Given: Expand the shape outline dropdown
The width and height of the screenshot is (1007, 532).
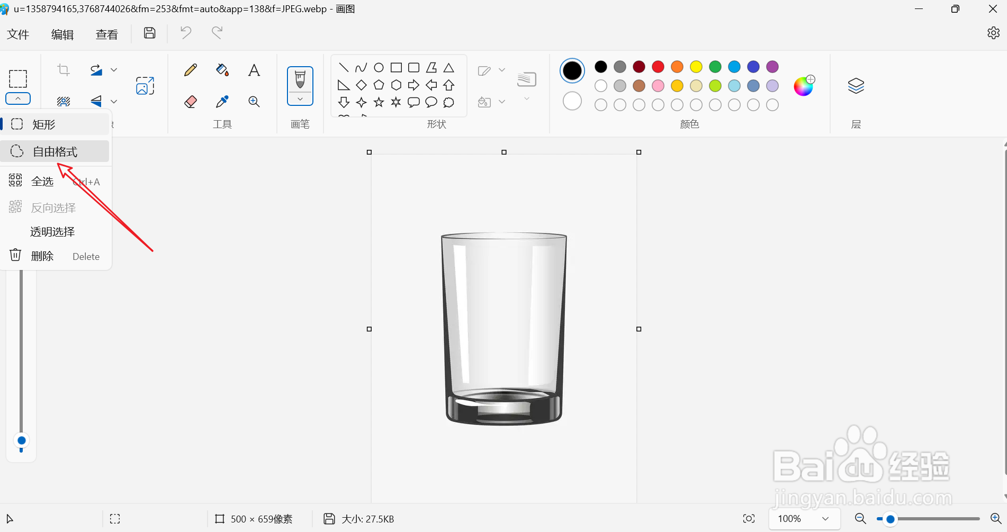Looking at the screenshot, I should coord(502,70).
